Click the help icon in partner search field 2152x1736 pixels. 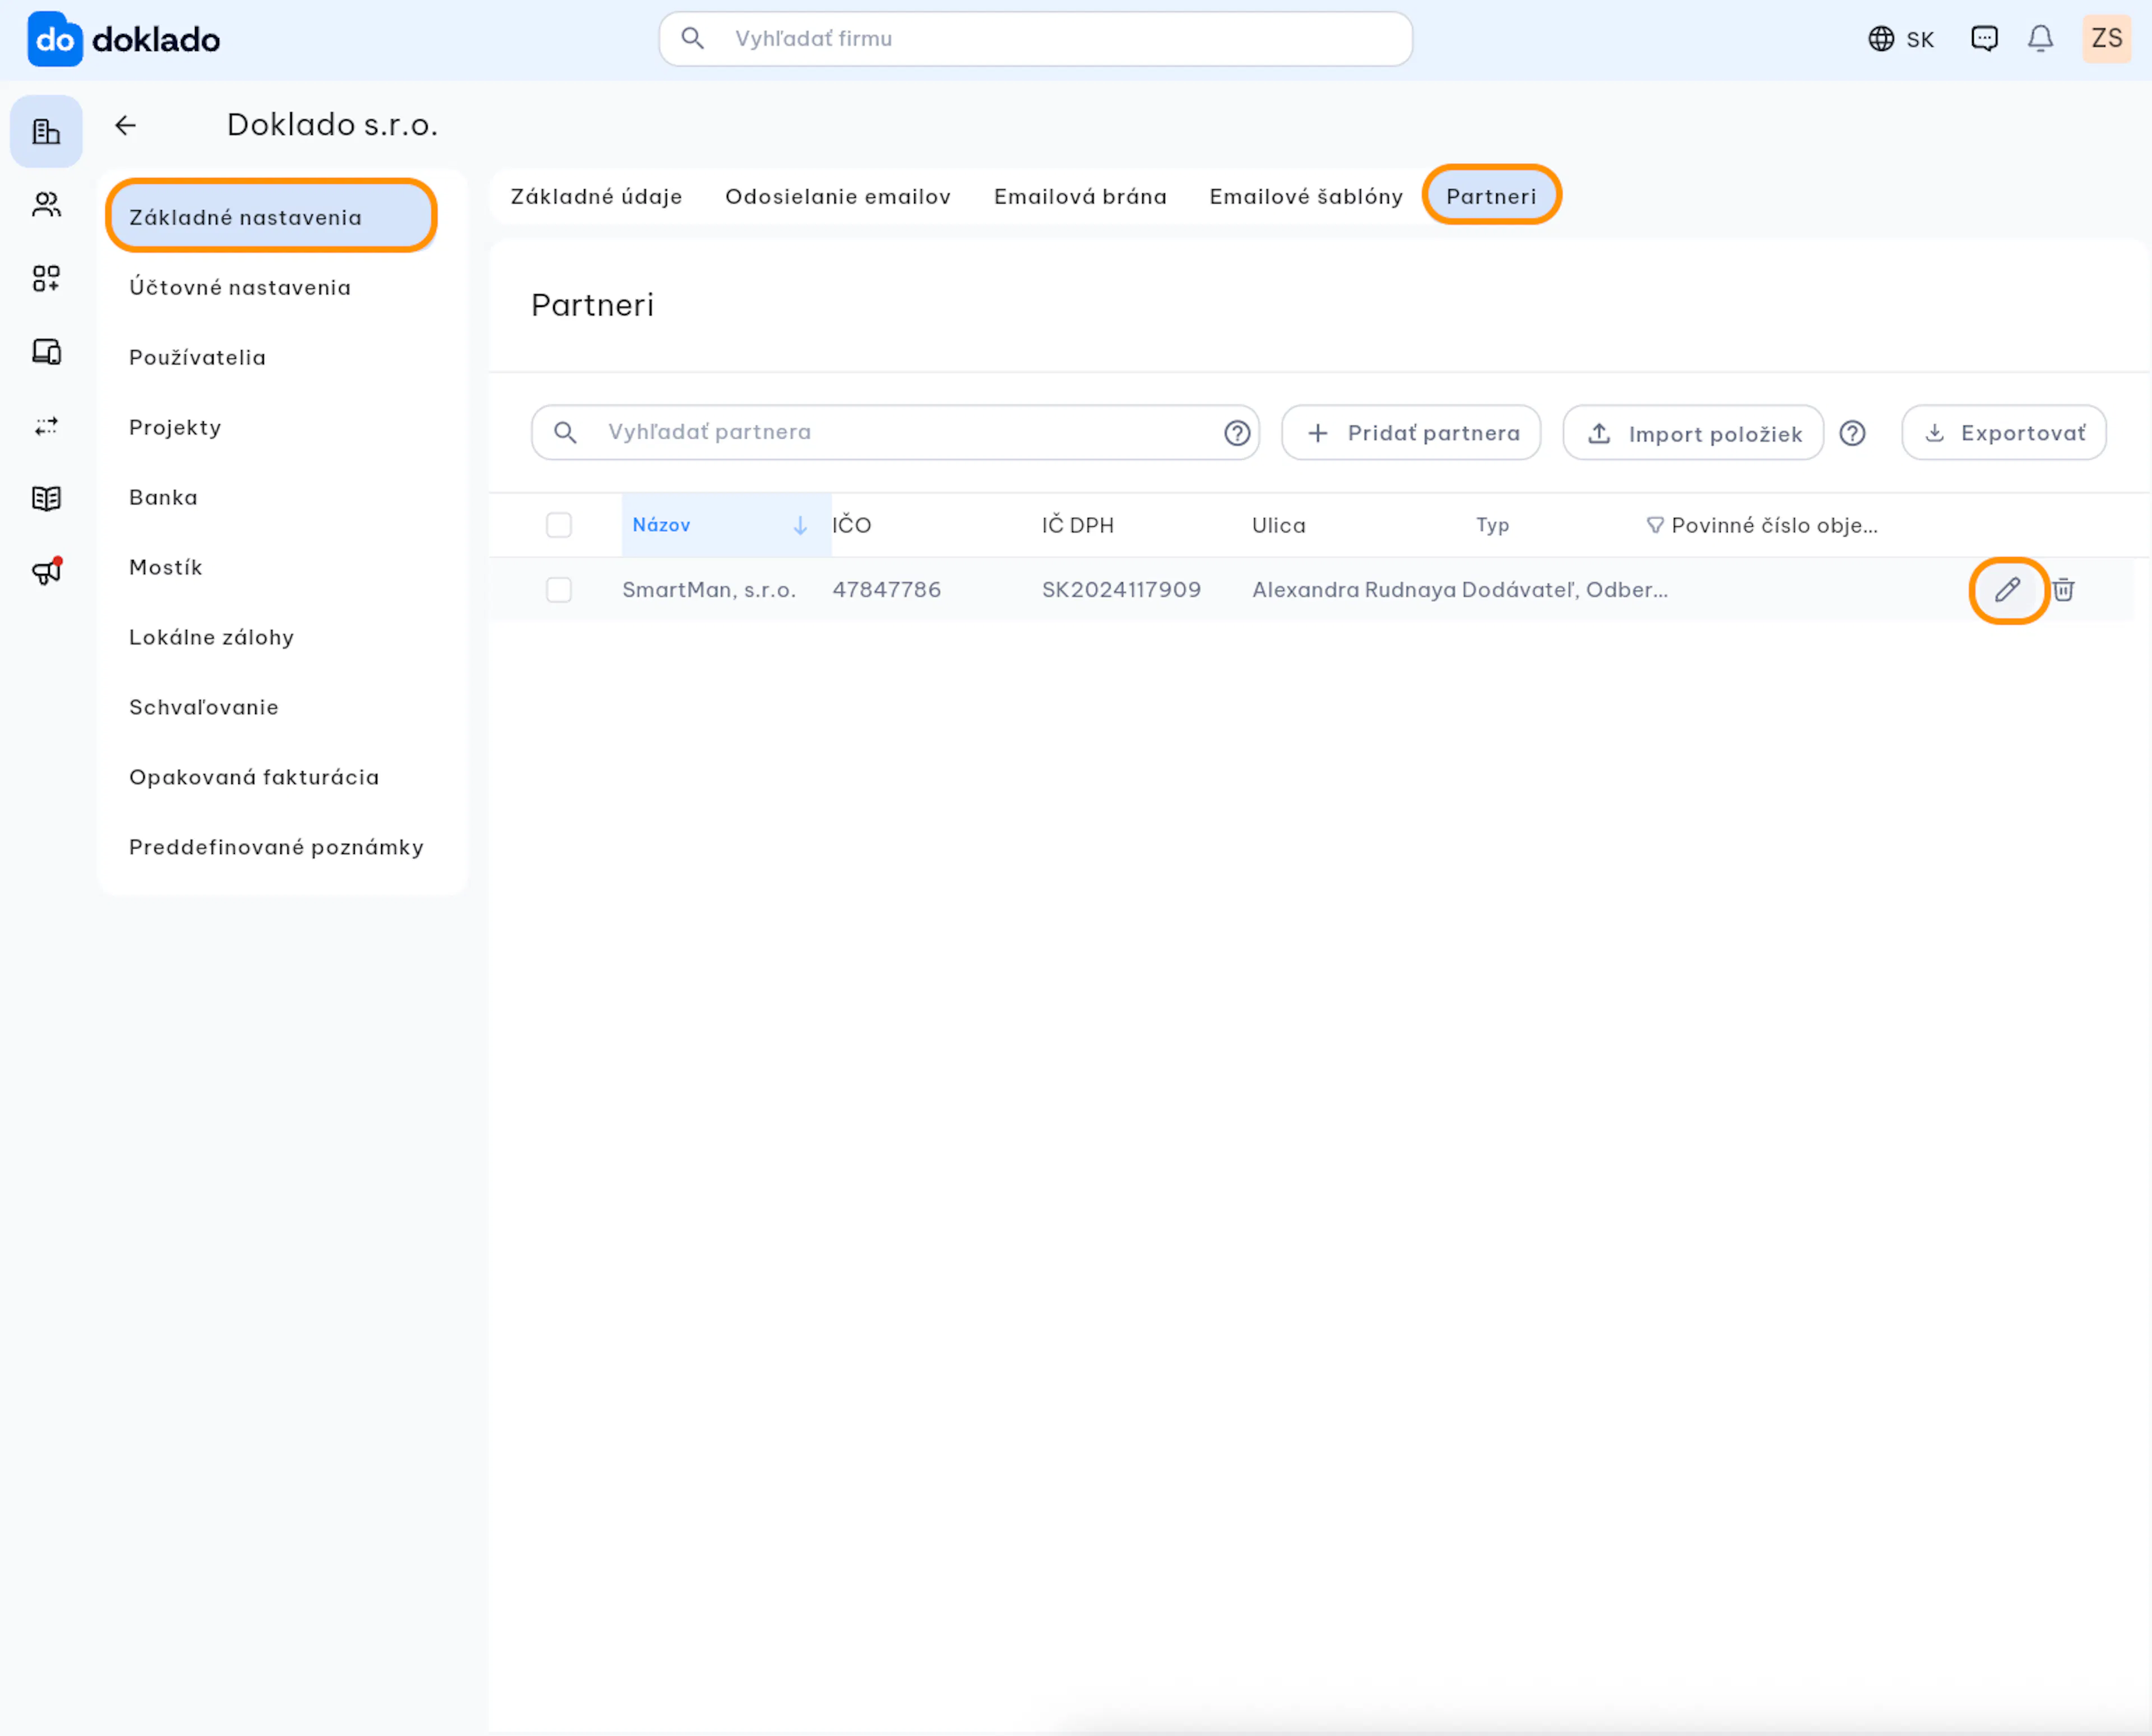tap(1237, 433)
